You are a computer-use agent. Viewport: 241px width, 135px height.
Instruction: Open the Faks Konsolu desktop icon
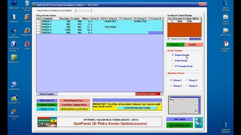[226, 31]
